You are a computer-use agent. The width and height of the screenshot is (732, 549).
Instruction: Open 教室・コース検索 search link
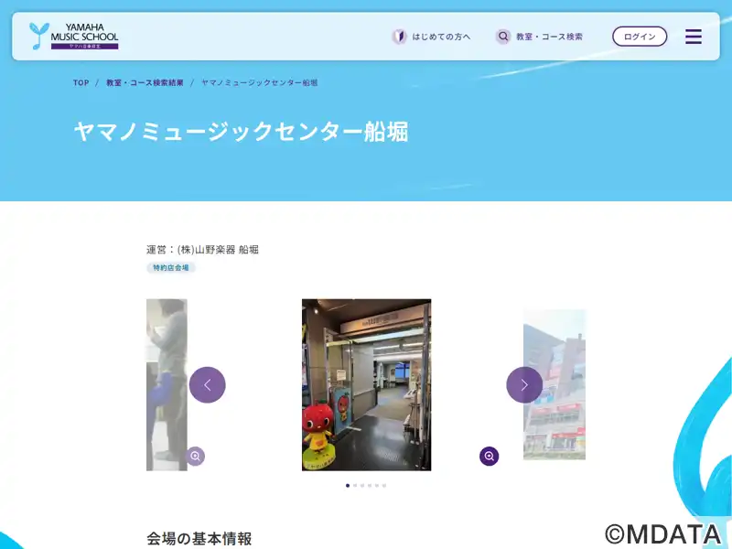tap(539, 37)
